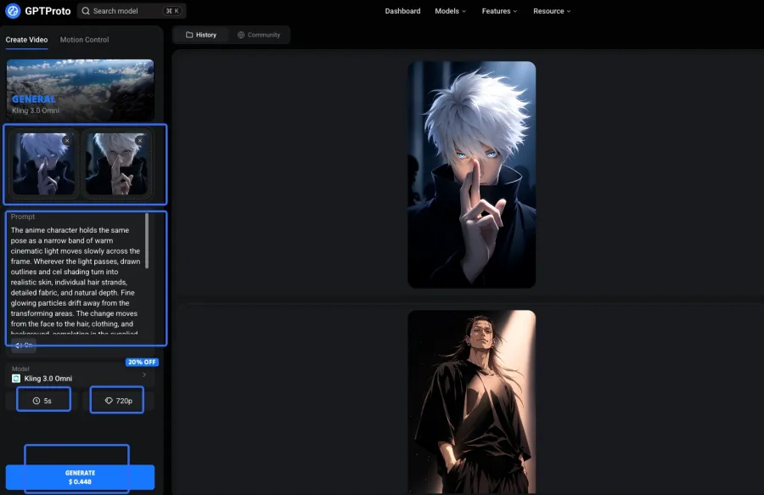
Task: Click the 20% OFF badge
Action: (142, 362)
